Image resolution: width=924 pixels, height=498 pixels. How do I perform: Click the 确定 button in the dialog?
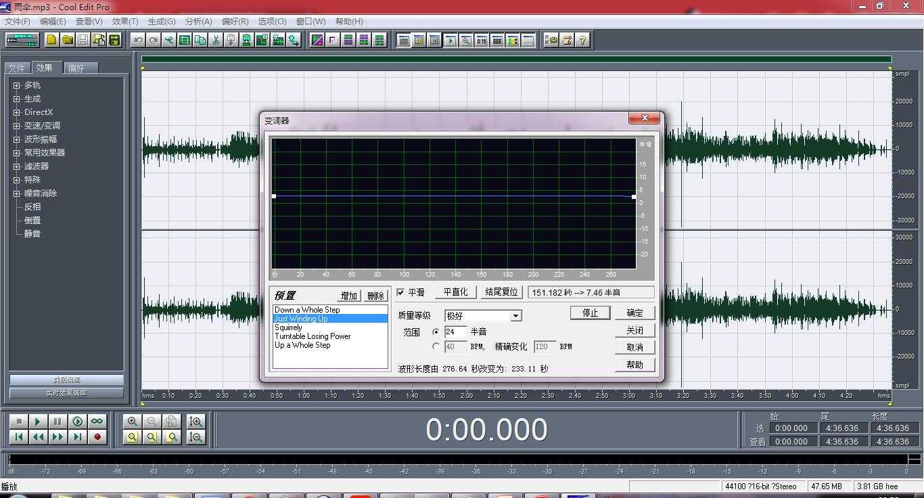point(634,313)
